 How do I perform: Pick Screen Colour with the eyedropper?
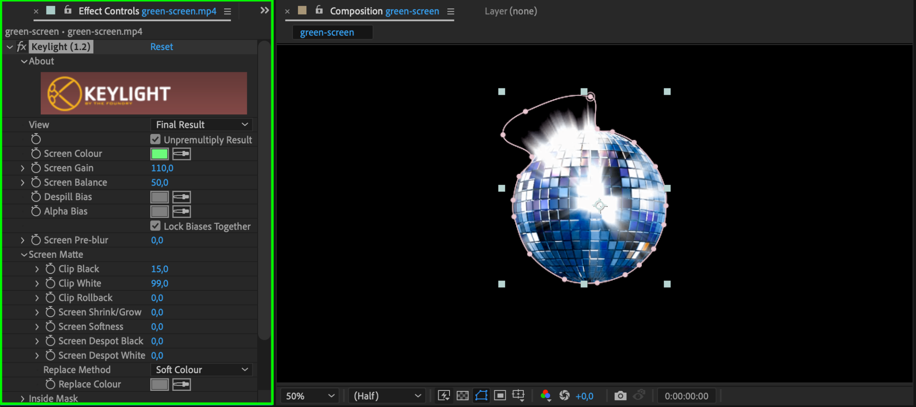pos(182,154)
